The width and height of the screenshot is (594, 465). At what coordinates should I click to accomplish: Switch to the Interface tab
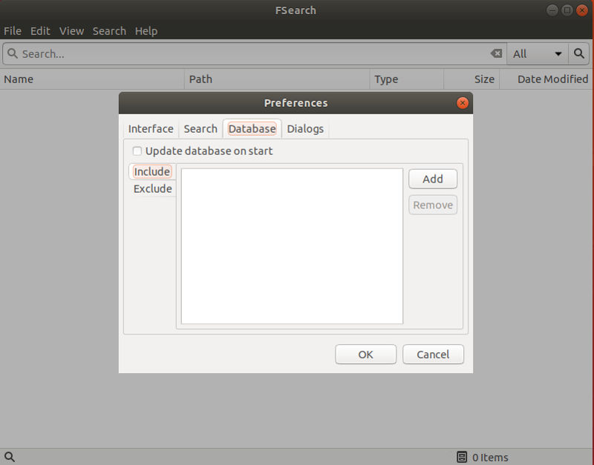(x=151, y=128)
